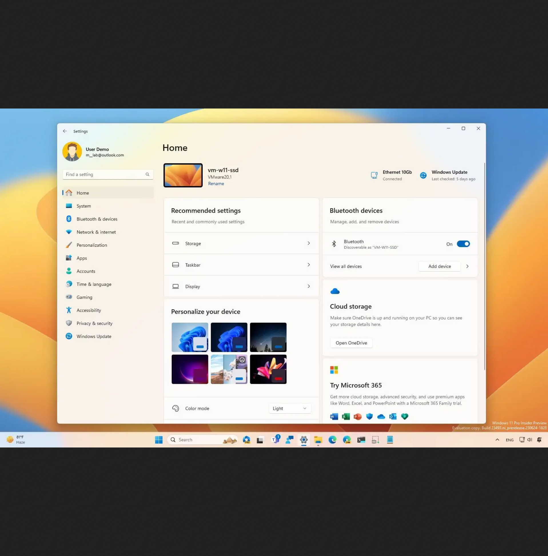
Task: Click the volume speaker tray icon
Action: tap(530, 439)
